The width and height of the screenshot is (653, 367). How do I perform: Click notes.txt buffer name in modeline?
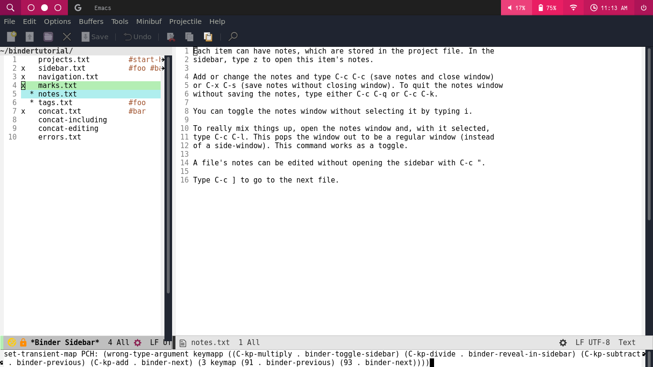(x=210, y=343)
